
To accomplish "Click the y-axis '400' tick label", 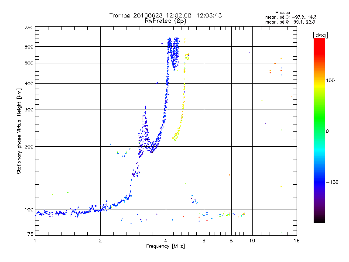I will point(29,83).
